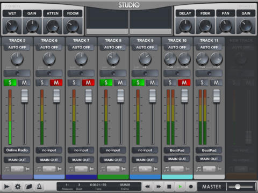The image size is (258, 193).
Task: Open the song folder icon in bottom toolbar
Action: (x=28, y=187)
